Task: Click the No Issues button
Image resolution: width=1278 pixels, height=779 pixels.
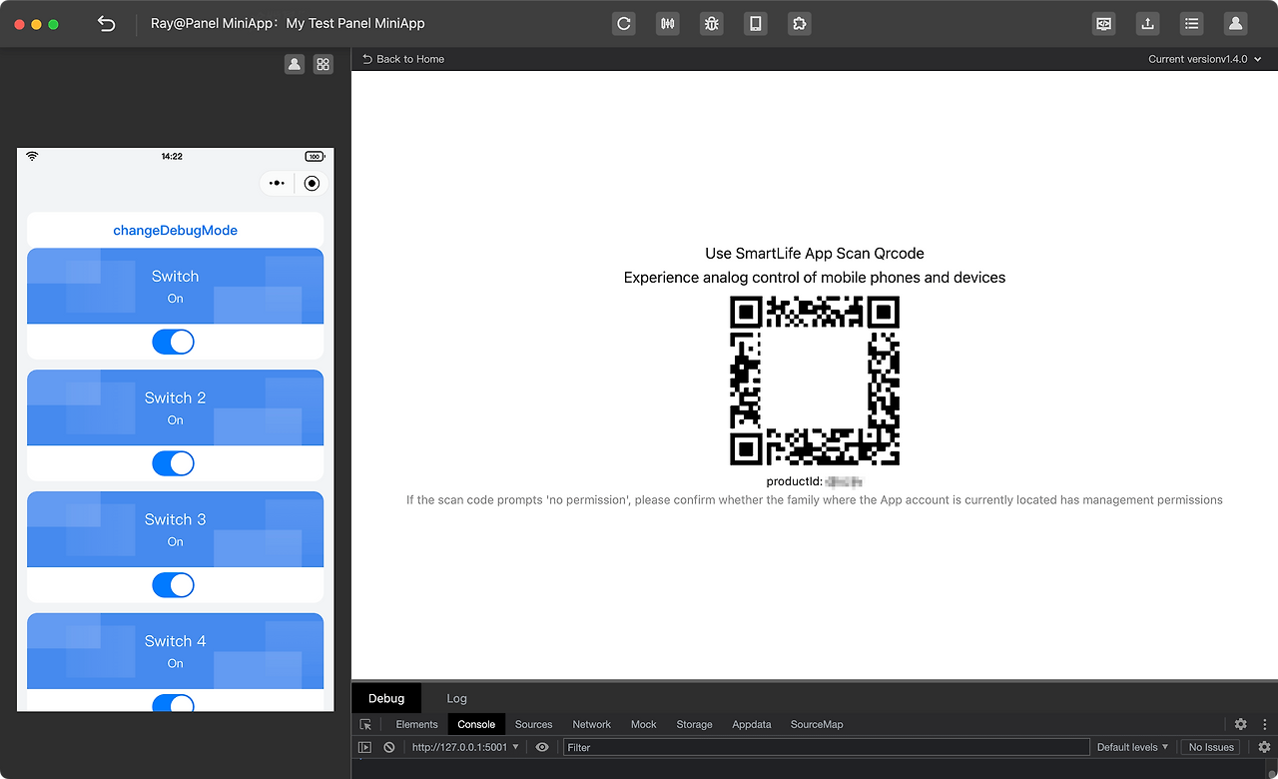Action: [x=1211, y=747]
